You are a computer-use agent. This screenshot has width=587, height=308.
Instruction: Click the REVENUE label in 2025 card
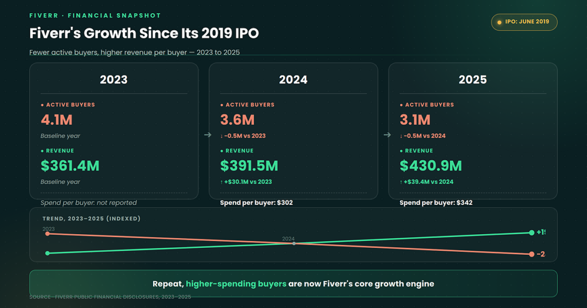[416, 151]
